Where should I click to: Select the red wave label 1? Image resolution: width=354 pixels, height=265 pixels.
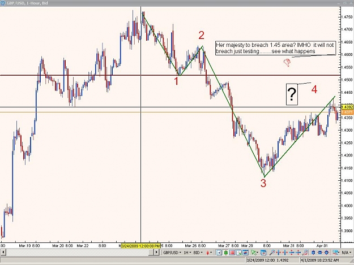coord(176,81)
